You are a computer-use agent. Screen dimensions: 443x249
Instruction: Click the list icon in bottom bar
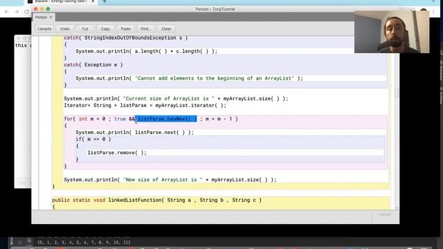coord(29,241)
